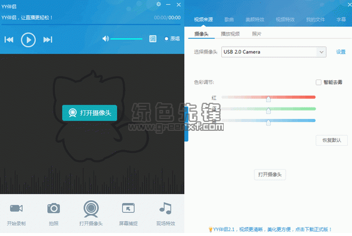Start playback with the round play button
The image size is (352, 236).
click(x=28, y=40)
